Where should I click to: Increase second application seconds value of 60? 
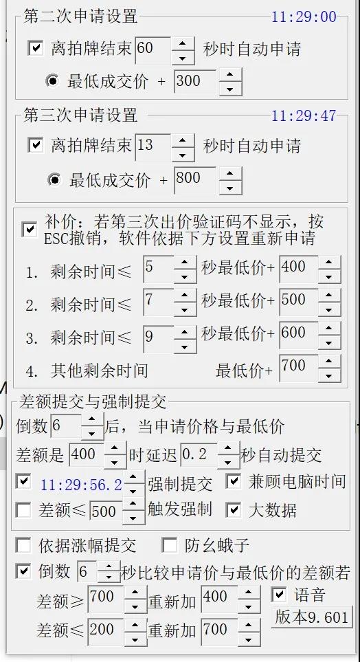tap(183, 44)
